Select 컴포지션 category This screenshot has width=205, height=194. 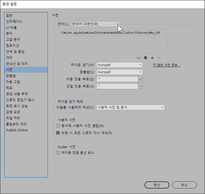pyautogui.click(x=26, y=46)
